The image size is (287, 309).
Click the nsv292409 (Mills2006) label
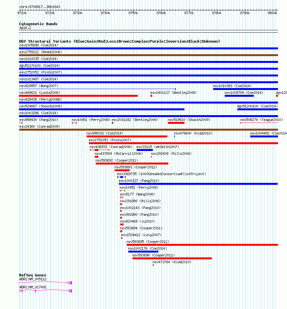click(x=171, y=154)
